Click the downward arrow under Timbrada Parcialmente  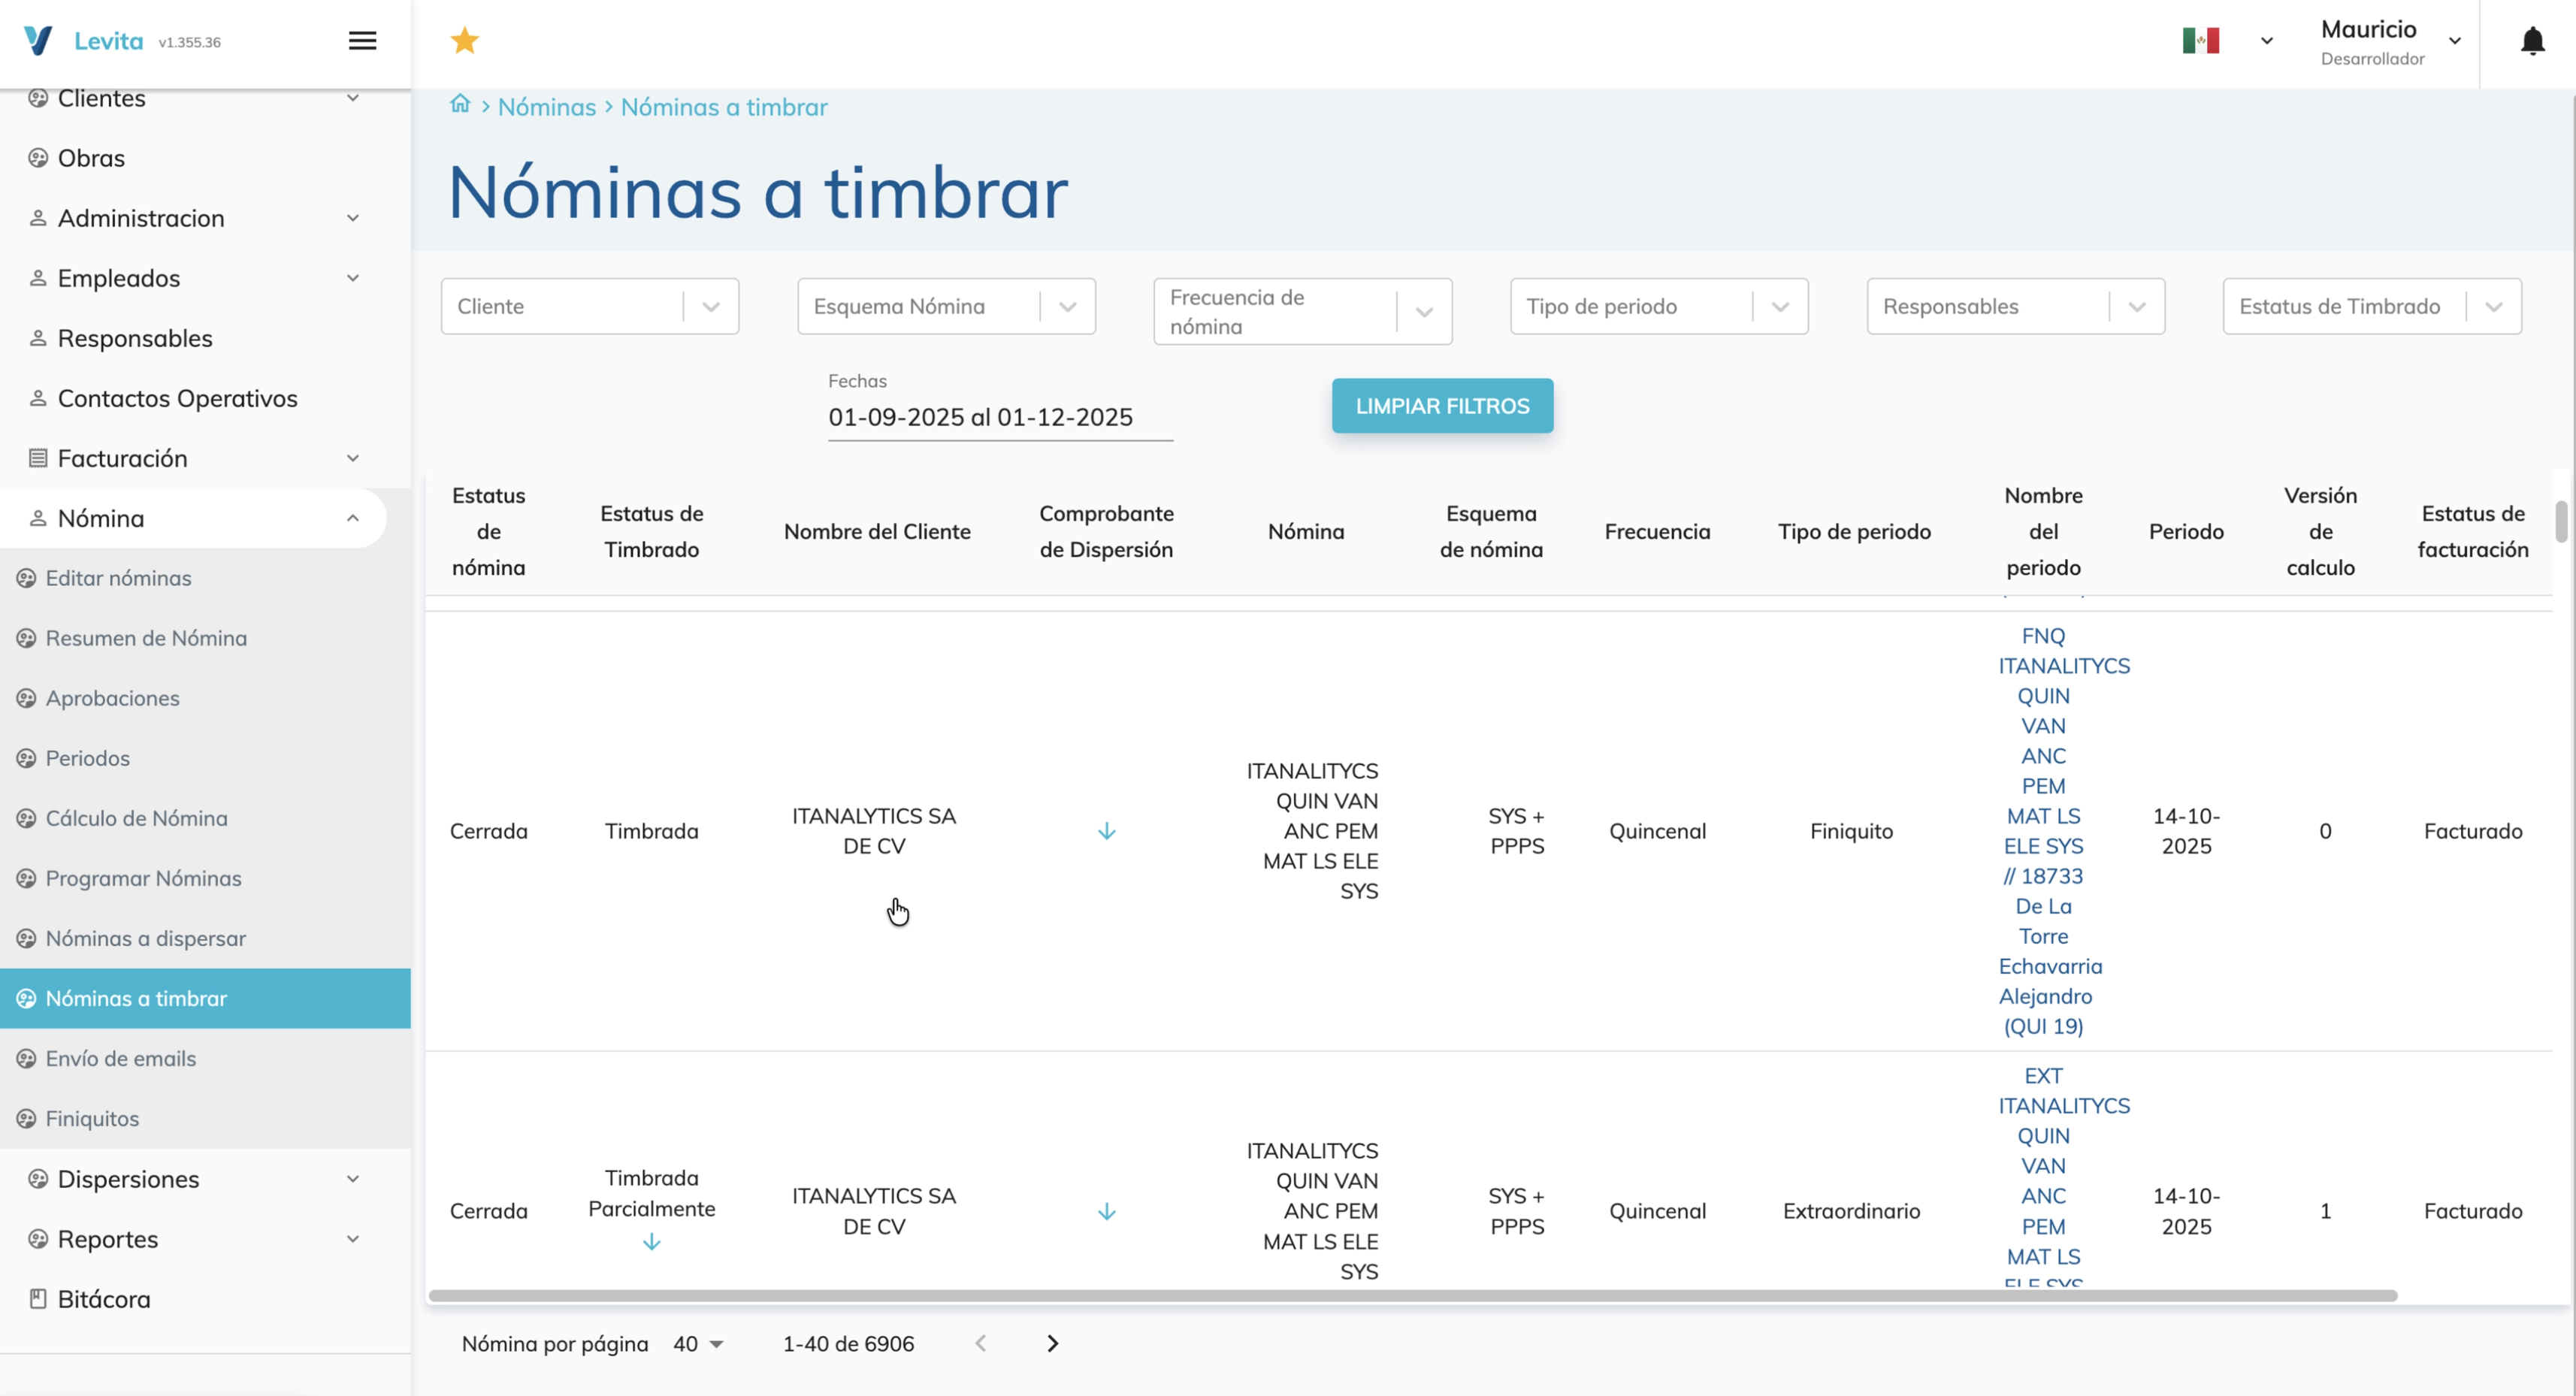[x=651, y=1241]
